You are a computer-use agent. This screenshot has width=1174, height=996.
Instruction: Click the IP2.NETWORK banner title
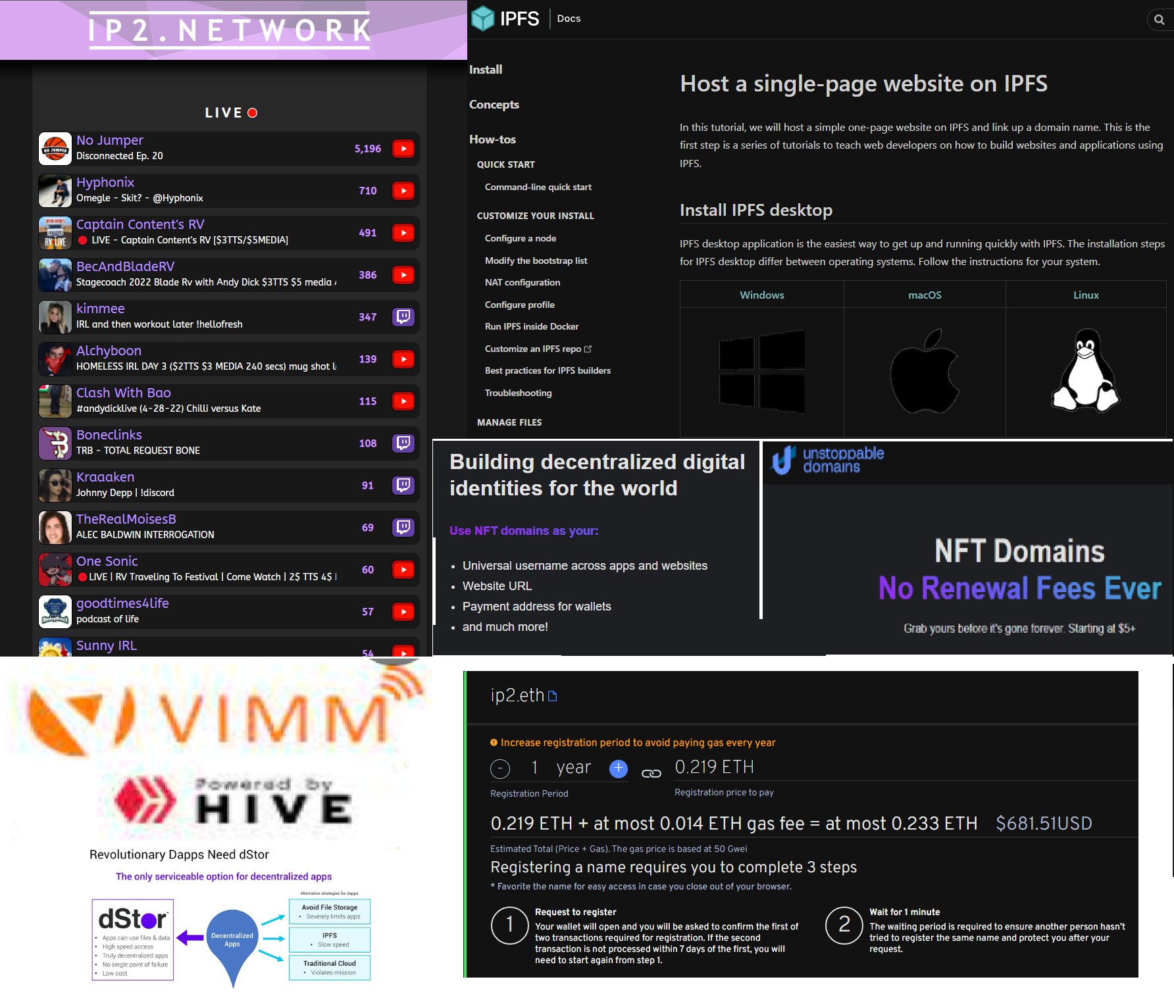tap(230, 30)
